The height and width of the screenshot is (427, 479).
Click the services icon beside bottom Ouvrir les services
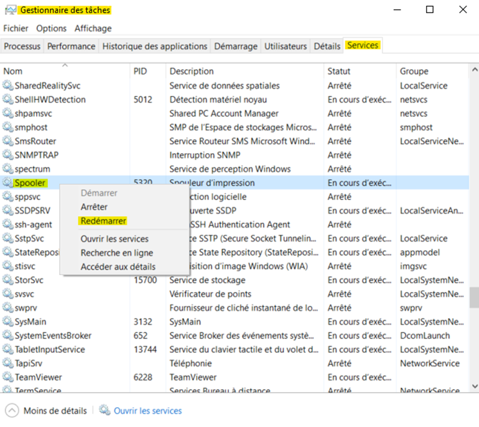[x=105, y=411]
